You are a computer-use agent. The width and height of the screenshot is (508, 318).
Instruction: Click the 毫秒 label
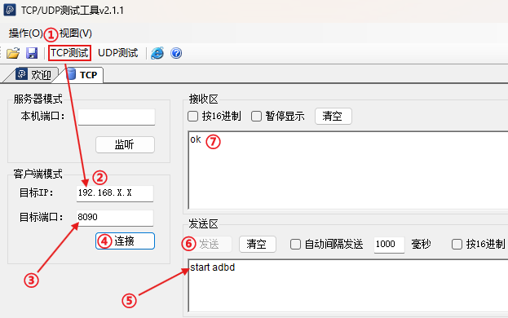tap(421, 244)
